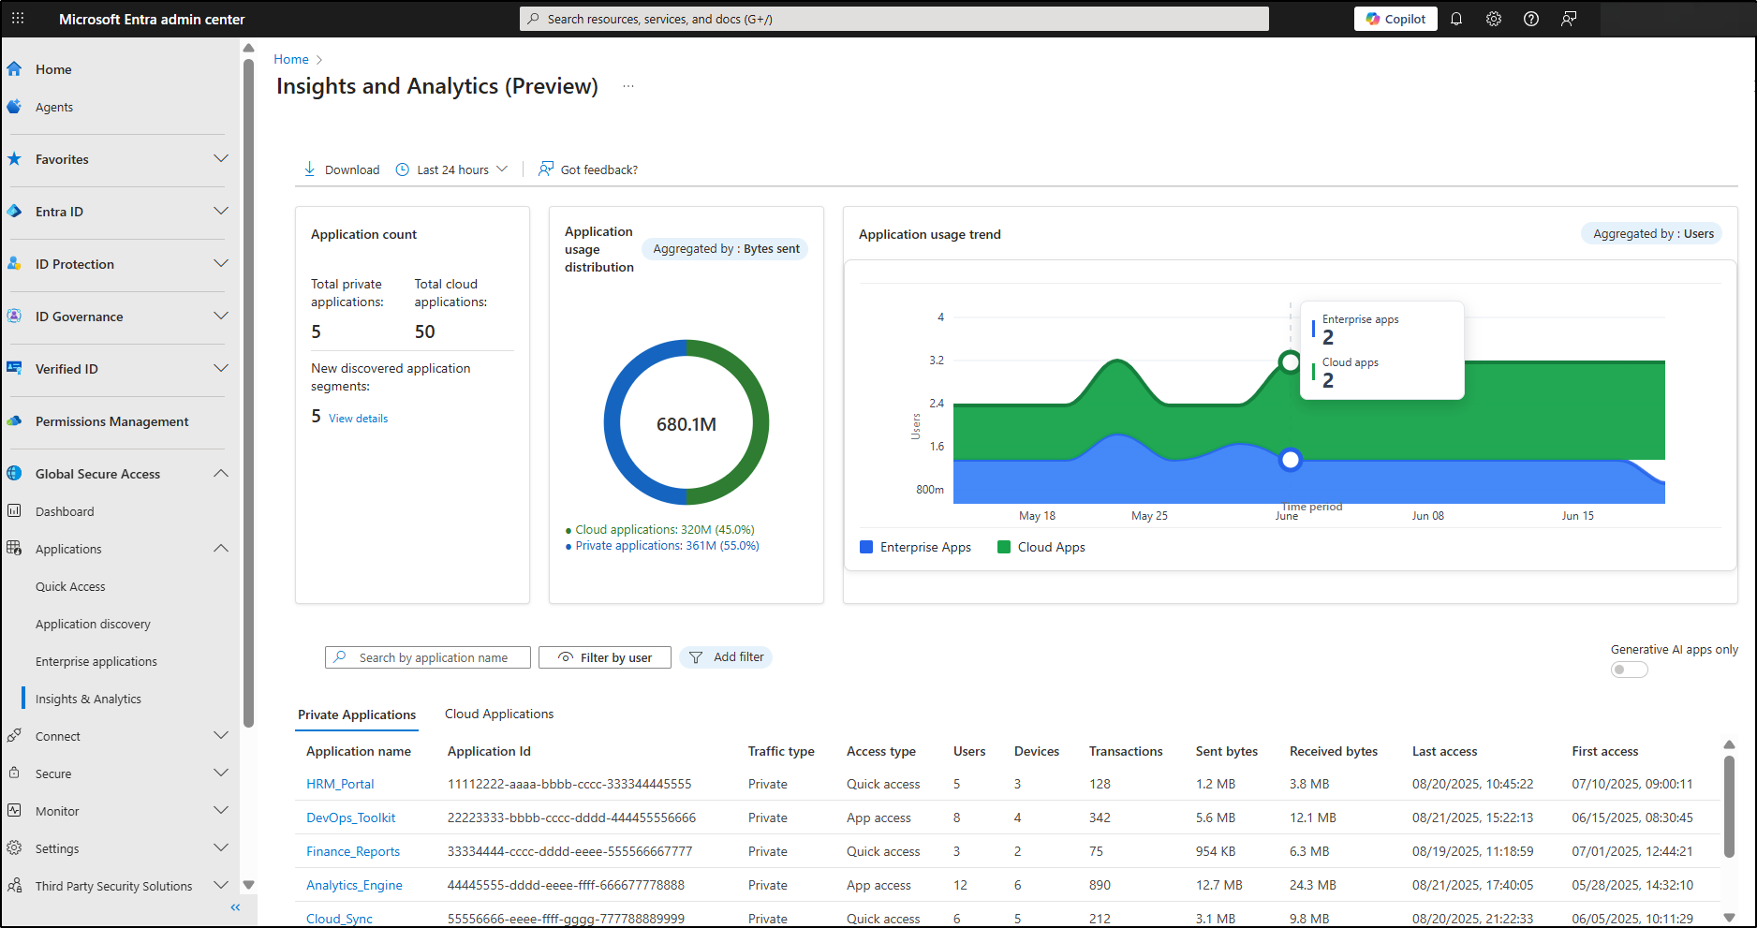1757x928 pixels.
Task: Click the Third Party Security Solutions icon
Action: pyautogui.click(x=14, y=886)
